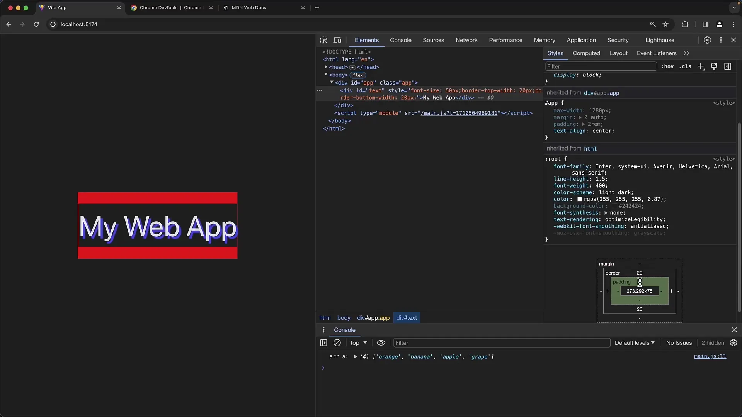Screen dimensions: 742x417
Task: Select Default levels dropdown in Console
Action: 635,342
